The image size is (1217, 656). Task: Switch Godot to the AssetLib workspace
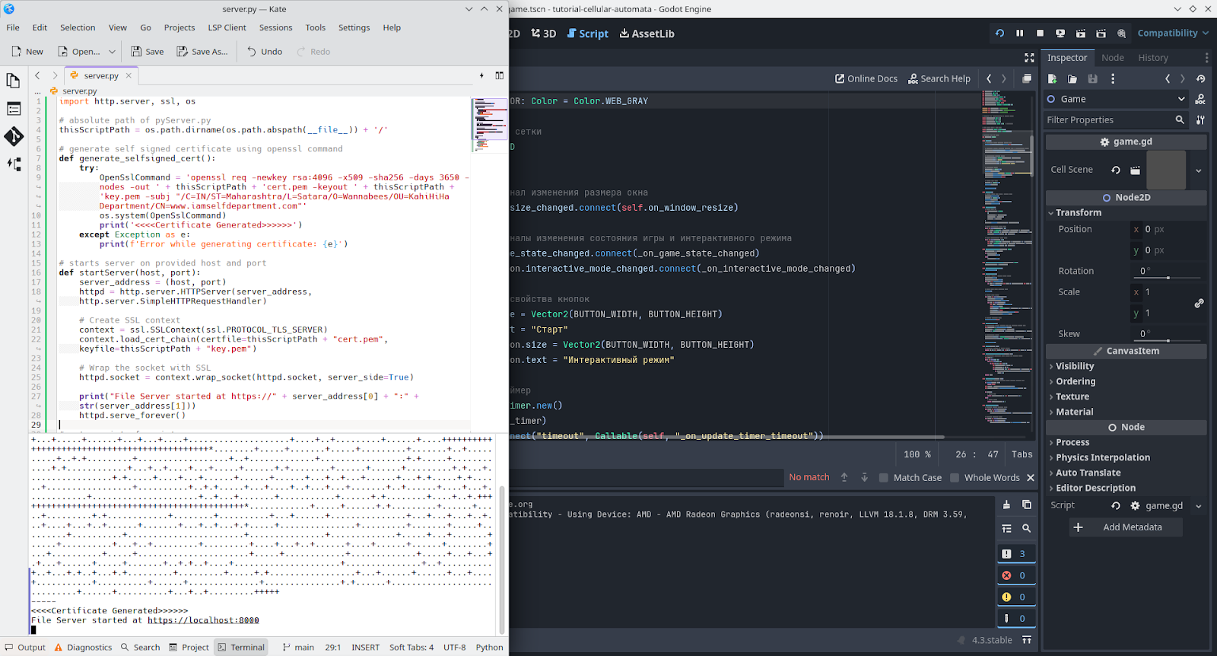647,33
